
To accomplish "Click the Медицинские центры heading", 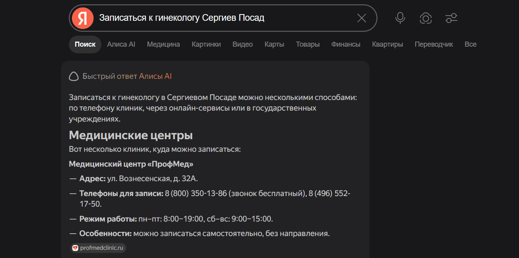I will coord(131,136).
